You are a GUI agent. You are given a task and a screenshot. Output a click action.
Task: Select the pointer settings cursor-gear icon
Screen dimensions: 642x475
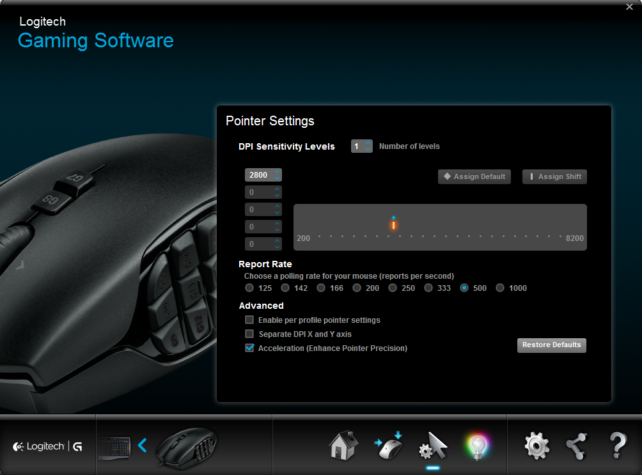[433, 446]
